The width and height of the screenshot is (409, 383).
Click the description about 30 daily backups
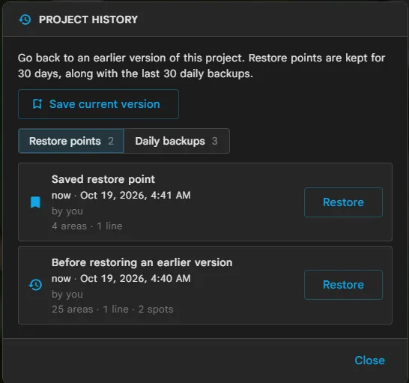pyautogui.click(x=202, y=66)
